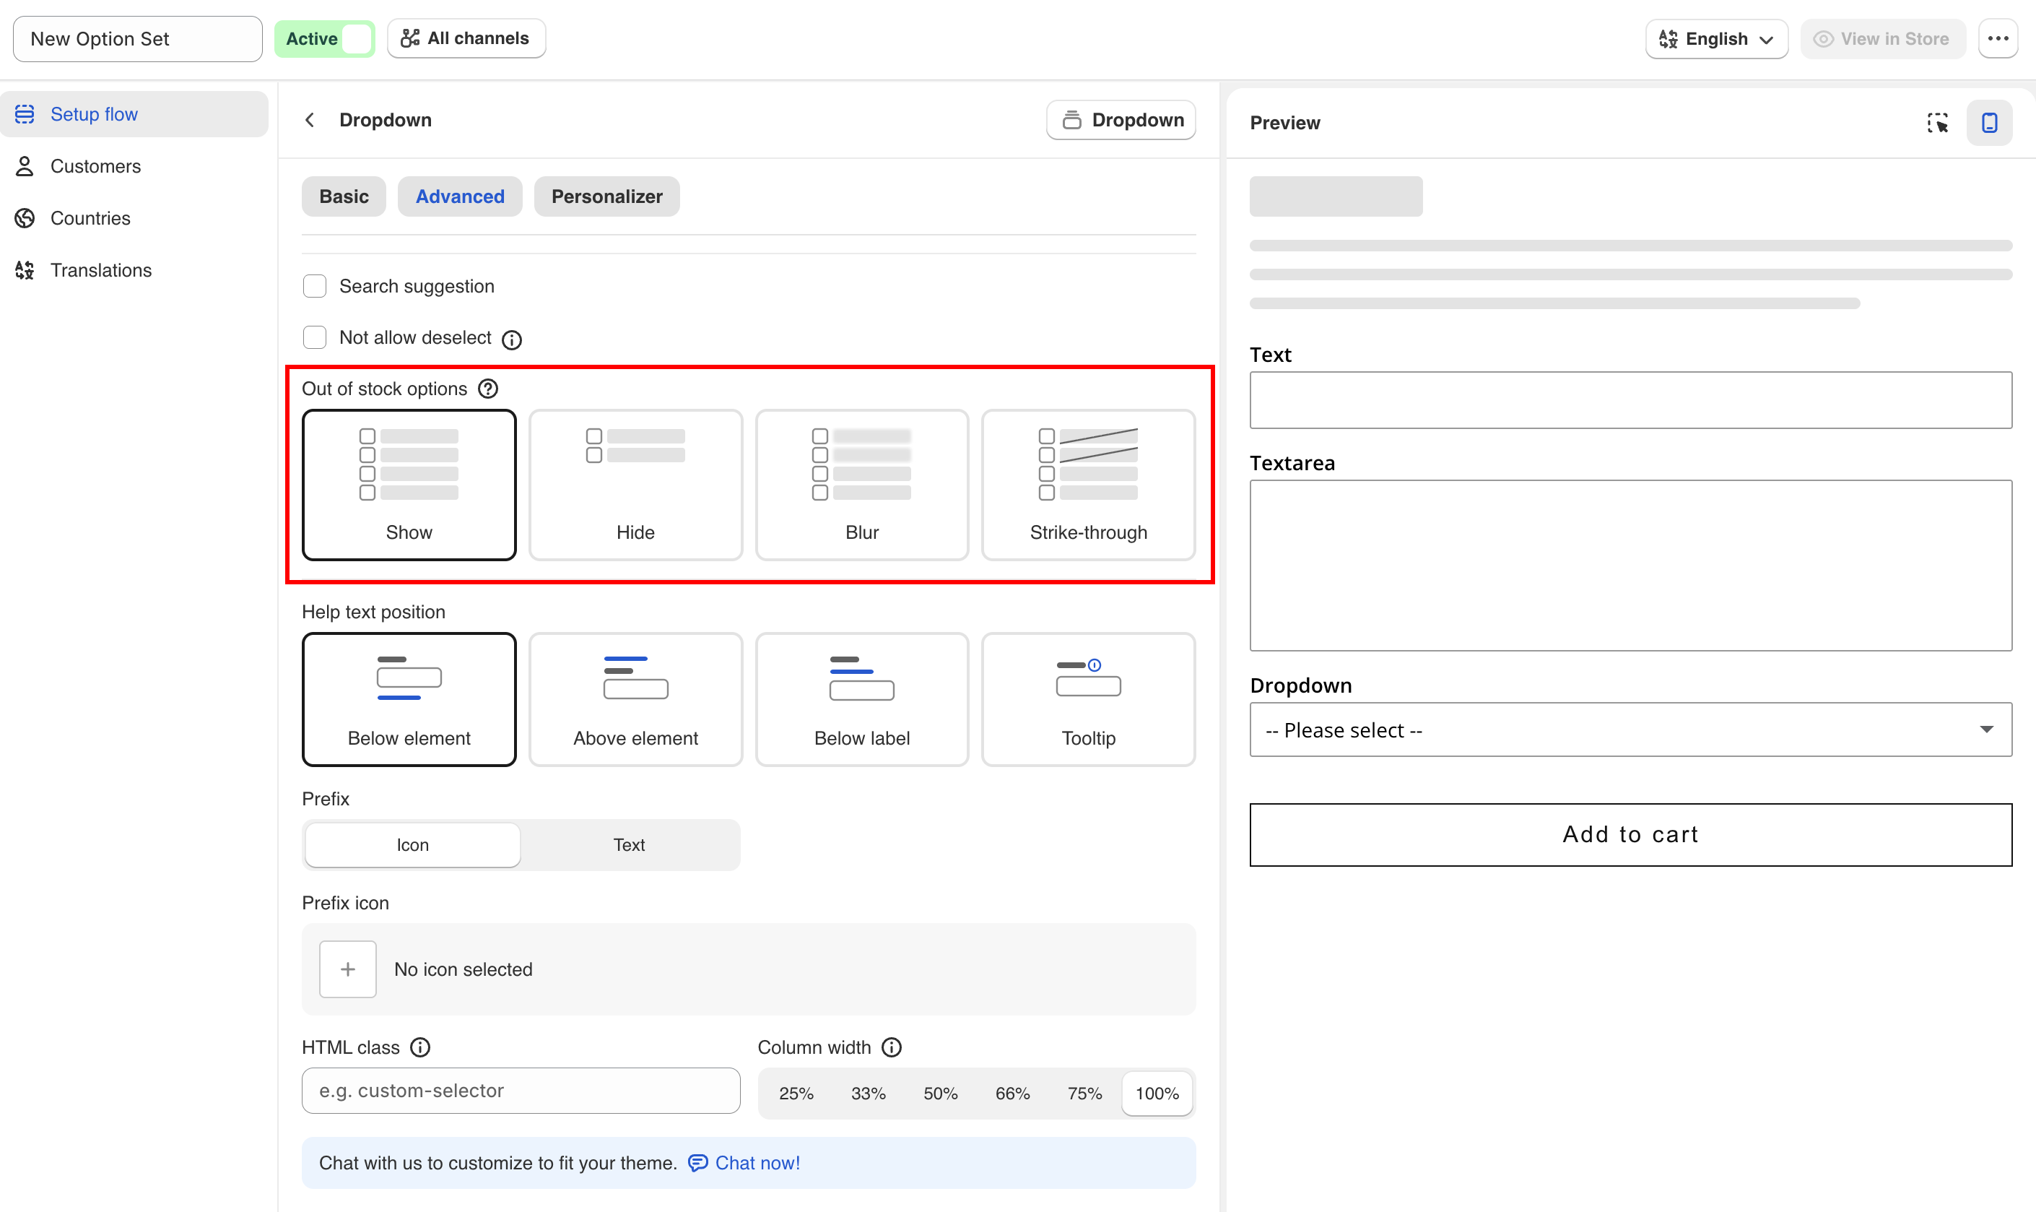Click the Out of stock options help icon
This screenshot has height=1212, width=2036.
(488, 389)
